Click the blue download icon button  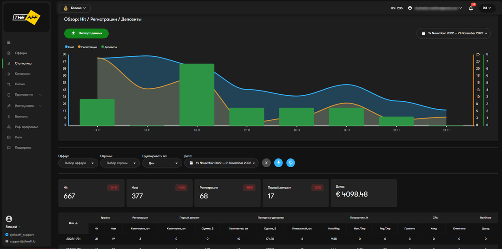pyautogui.click(x=278, y=163)
